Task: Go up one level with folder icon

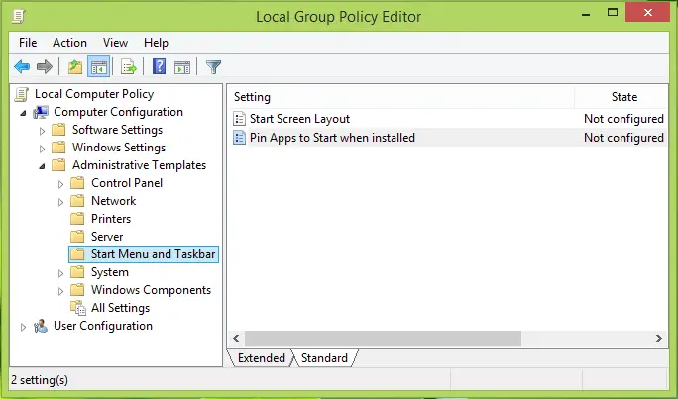Action: (x=75, y=67)
